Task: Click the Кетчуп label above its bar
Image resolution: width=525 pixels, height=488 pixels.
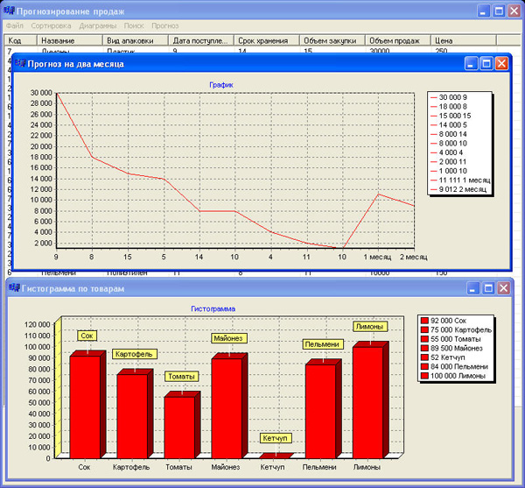Action: pyautogui.click(x=275, y=439)
